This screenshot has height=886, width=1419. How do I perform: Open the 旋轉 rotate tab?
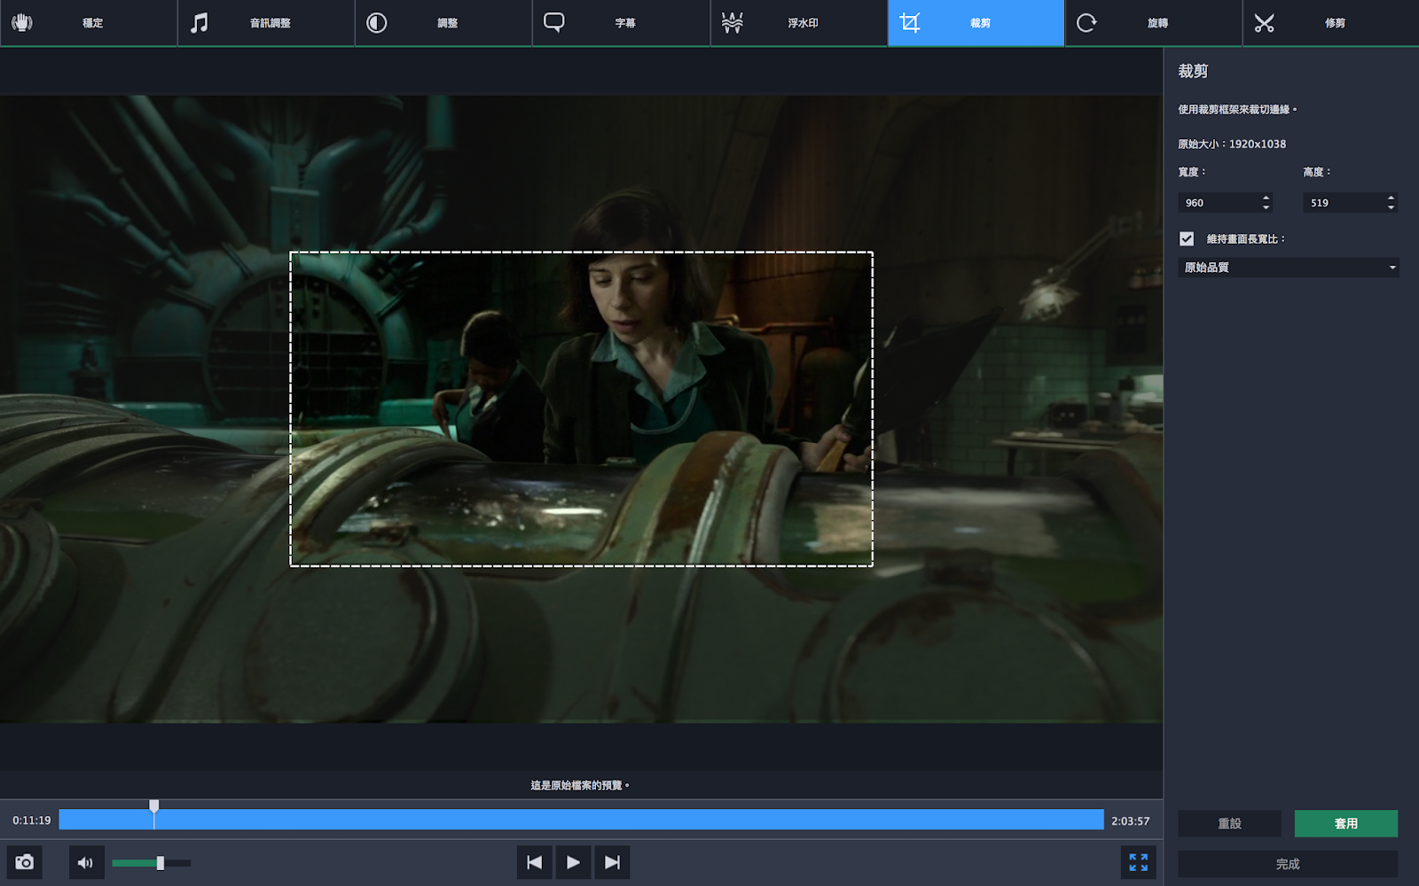1153,23
